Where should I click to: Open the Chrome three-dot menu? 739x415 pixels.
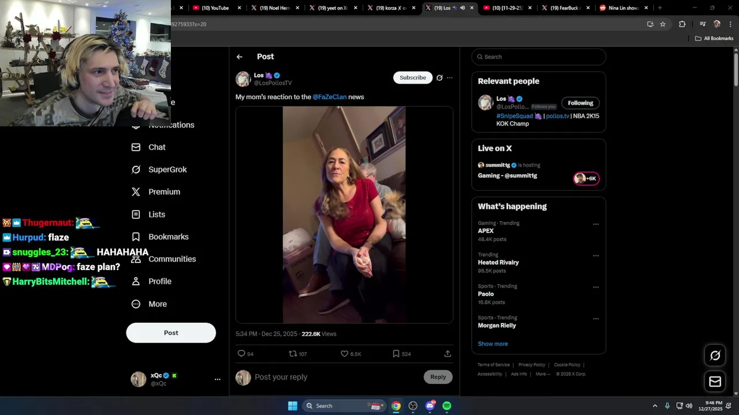point(730,24)
